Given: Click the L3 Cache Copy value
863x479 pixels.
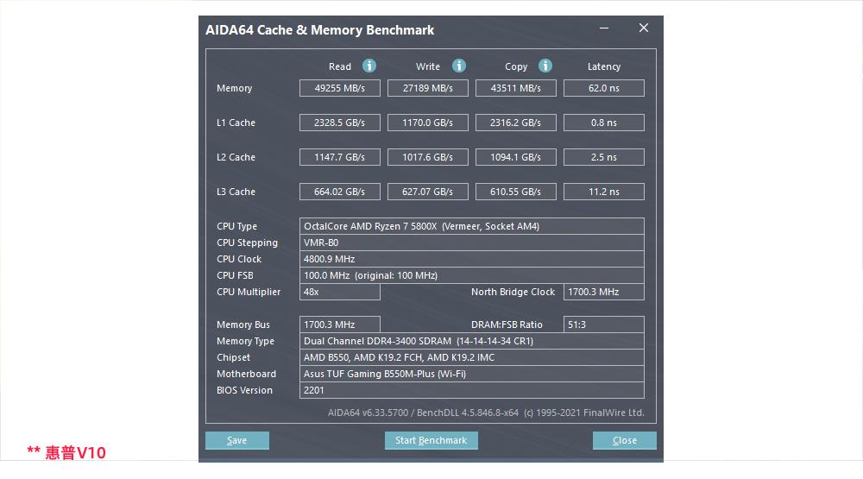Looking at the screenshot, I should tap(516, 192).
